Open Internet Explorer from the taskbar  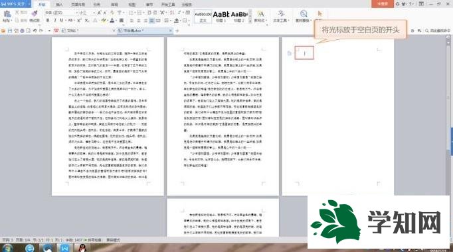29,248
